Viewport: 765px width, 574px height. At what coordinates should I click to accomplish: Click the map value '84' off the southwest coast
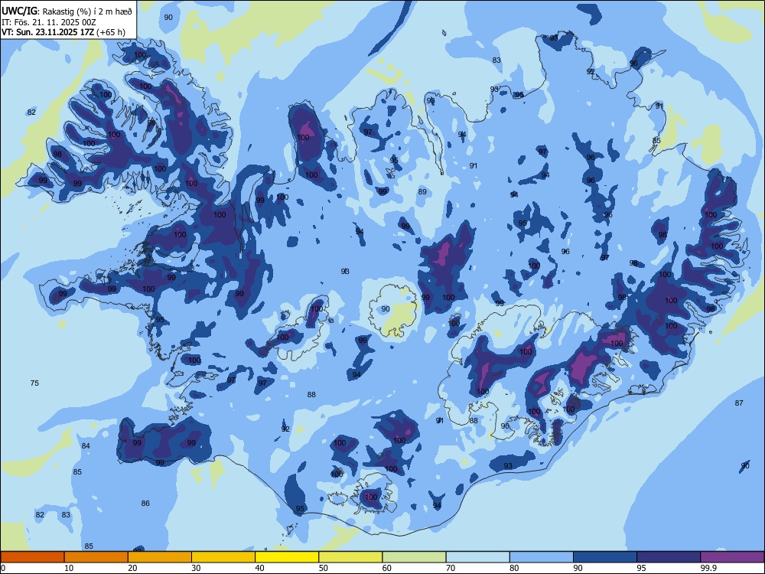[x=86, y=445]
